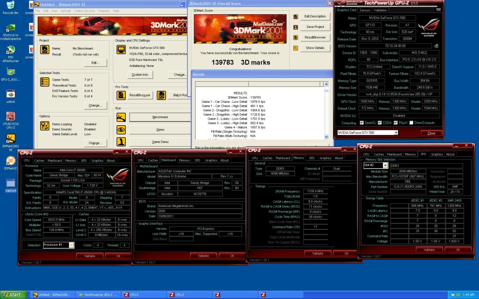Launch CPUID ROG CPU-Z desktop icon

[11, 116]
